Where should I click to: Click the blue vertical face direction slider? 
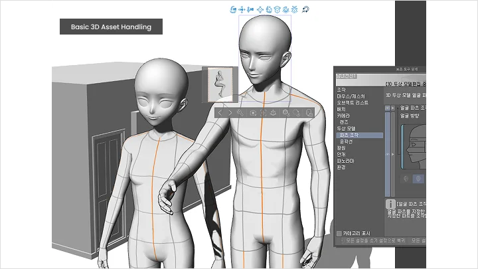402,145
